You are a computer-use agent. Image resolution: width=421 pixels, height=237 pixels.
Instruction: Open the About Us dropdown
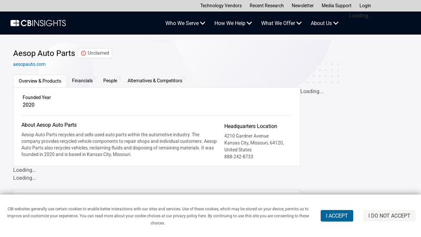tap(324, 23)
